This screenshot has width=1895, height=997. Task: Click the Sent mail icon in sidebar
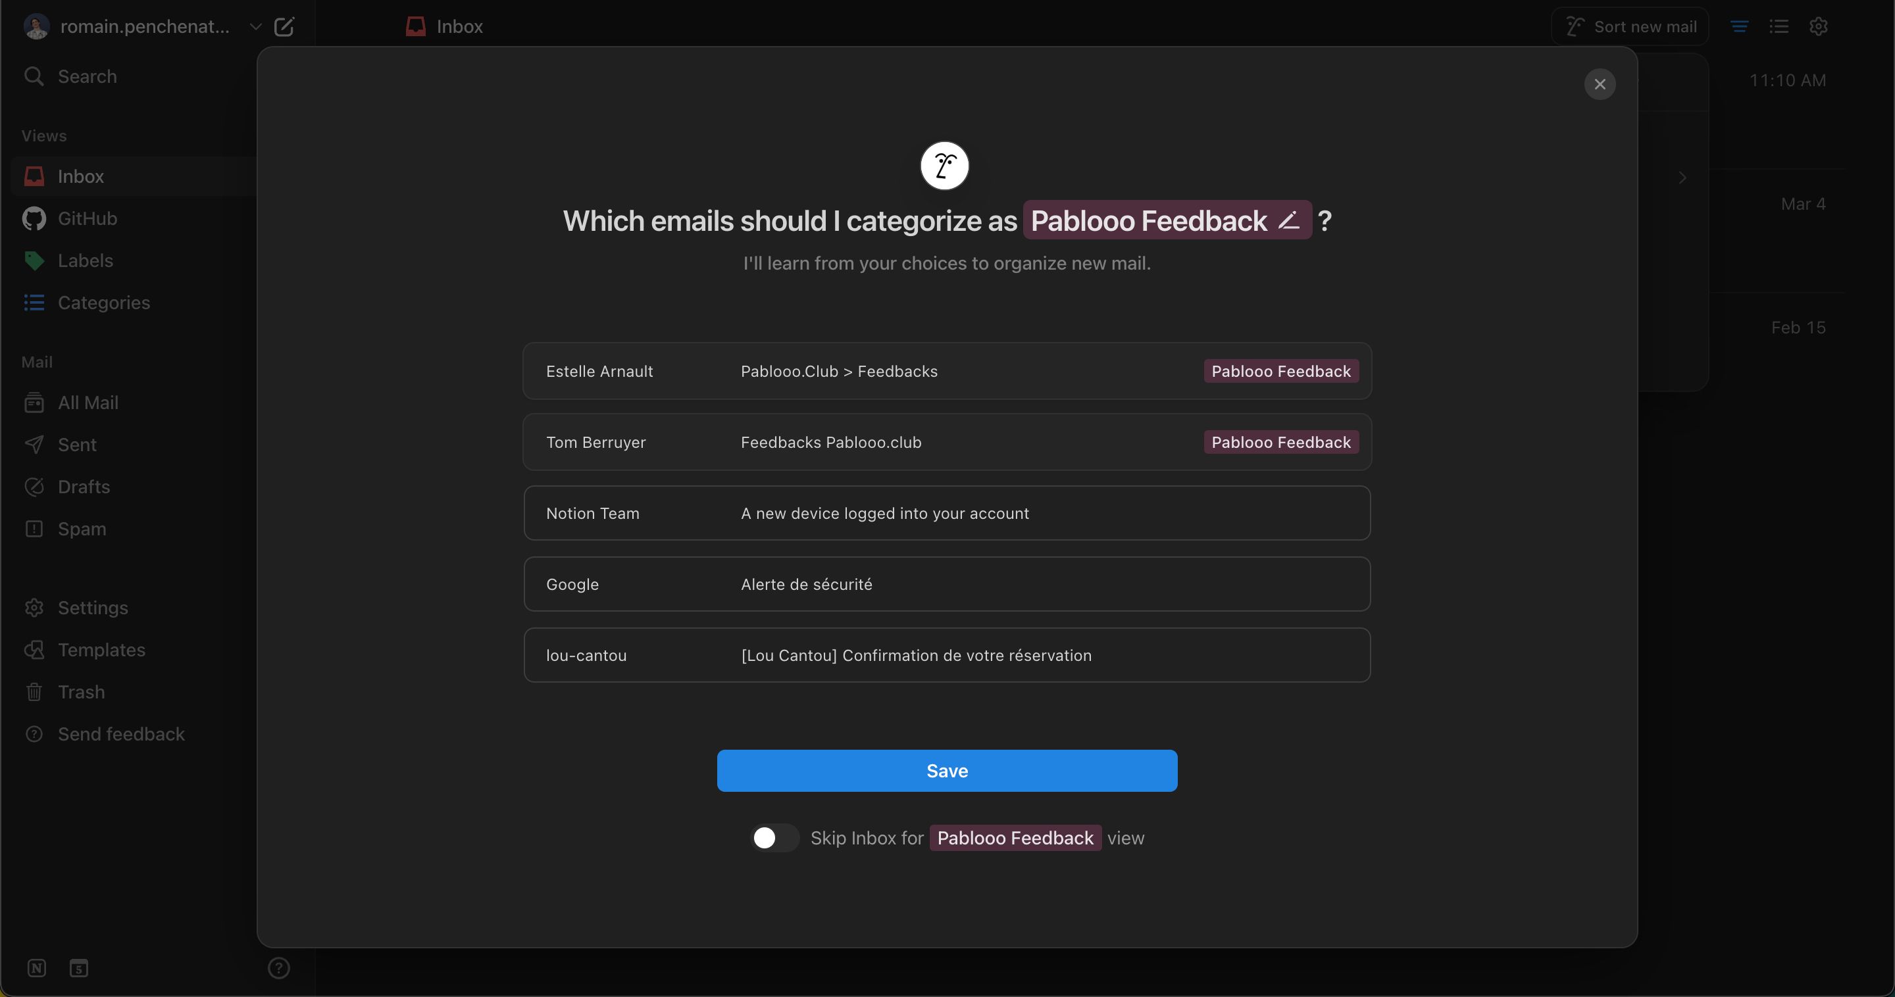click(35, 445)
